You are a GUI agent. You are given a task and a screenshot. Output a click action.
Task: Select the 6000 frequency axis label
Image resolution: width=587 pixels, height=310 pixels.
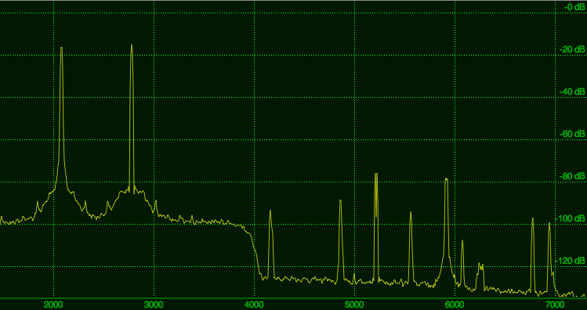[x=455, y=305]
